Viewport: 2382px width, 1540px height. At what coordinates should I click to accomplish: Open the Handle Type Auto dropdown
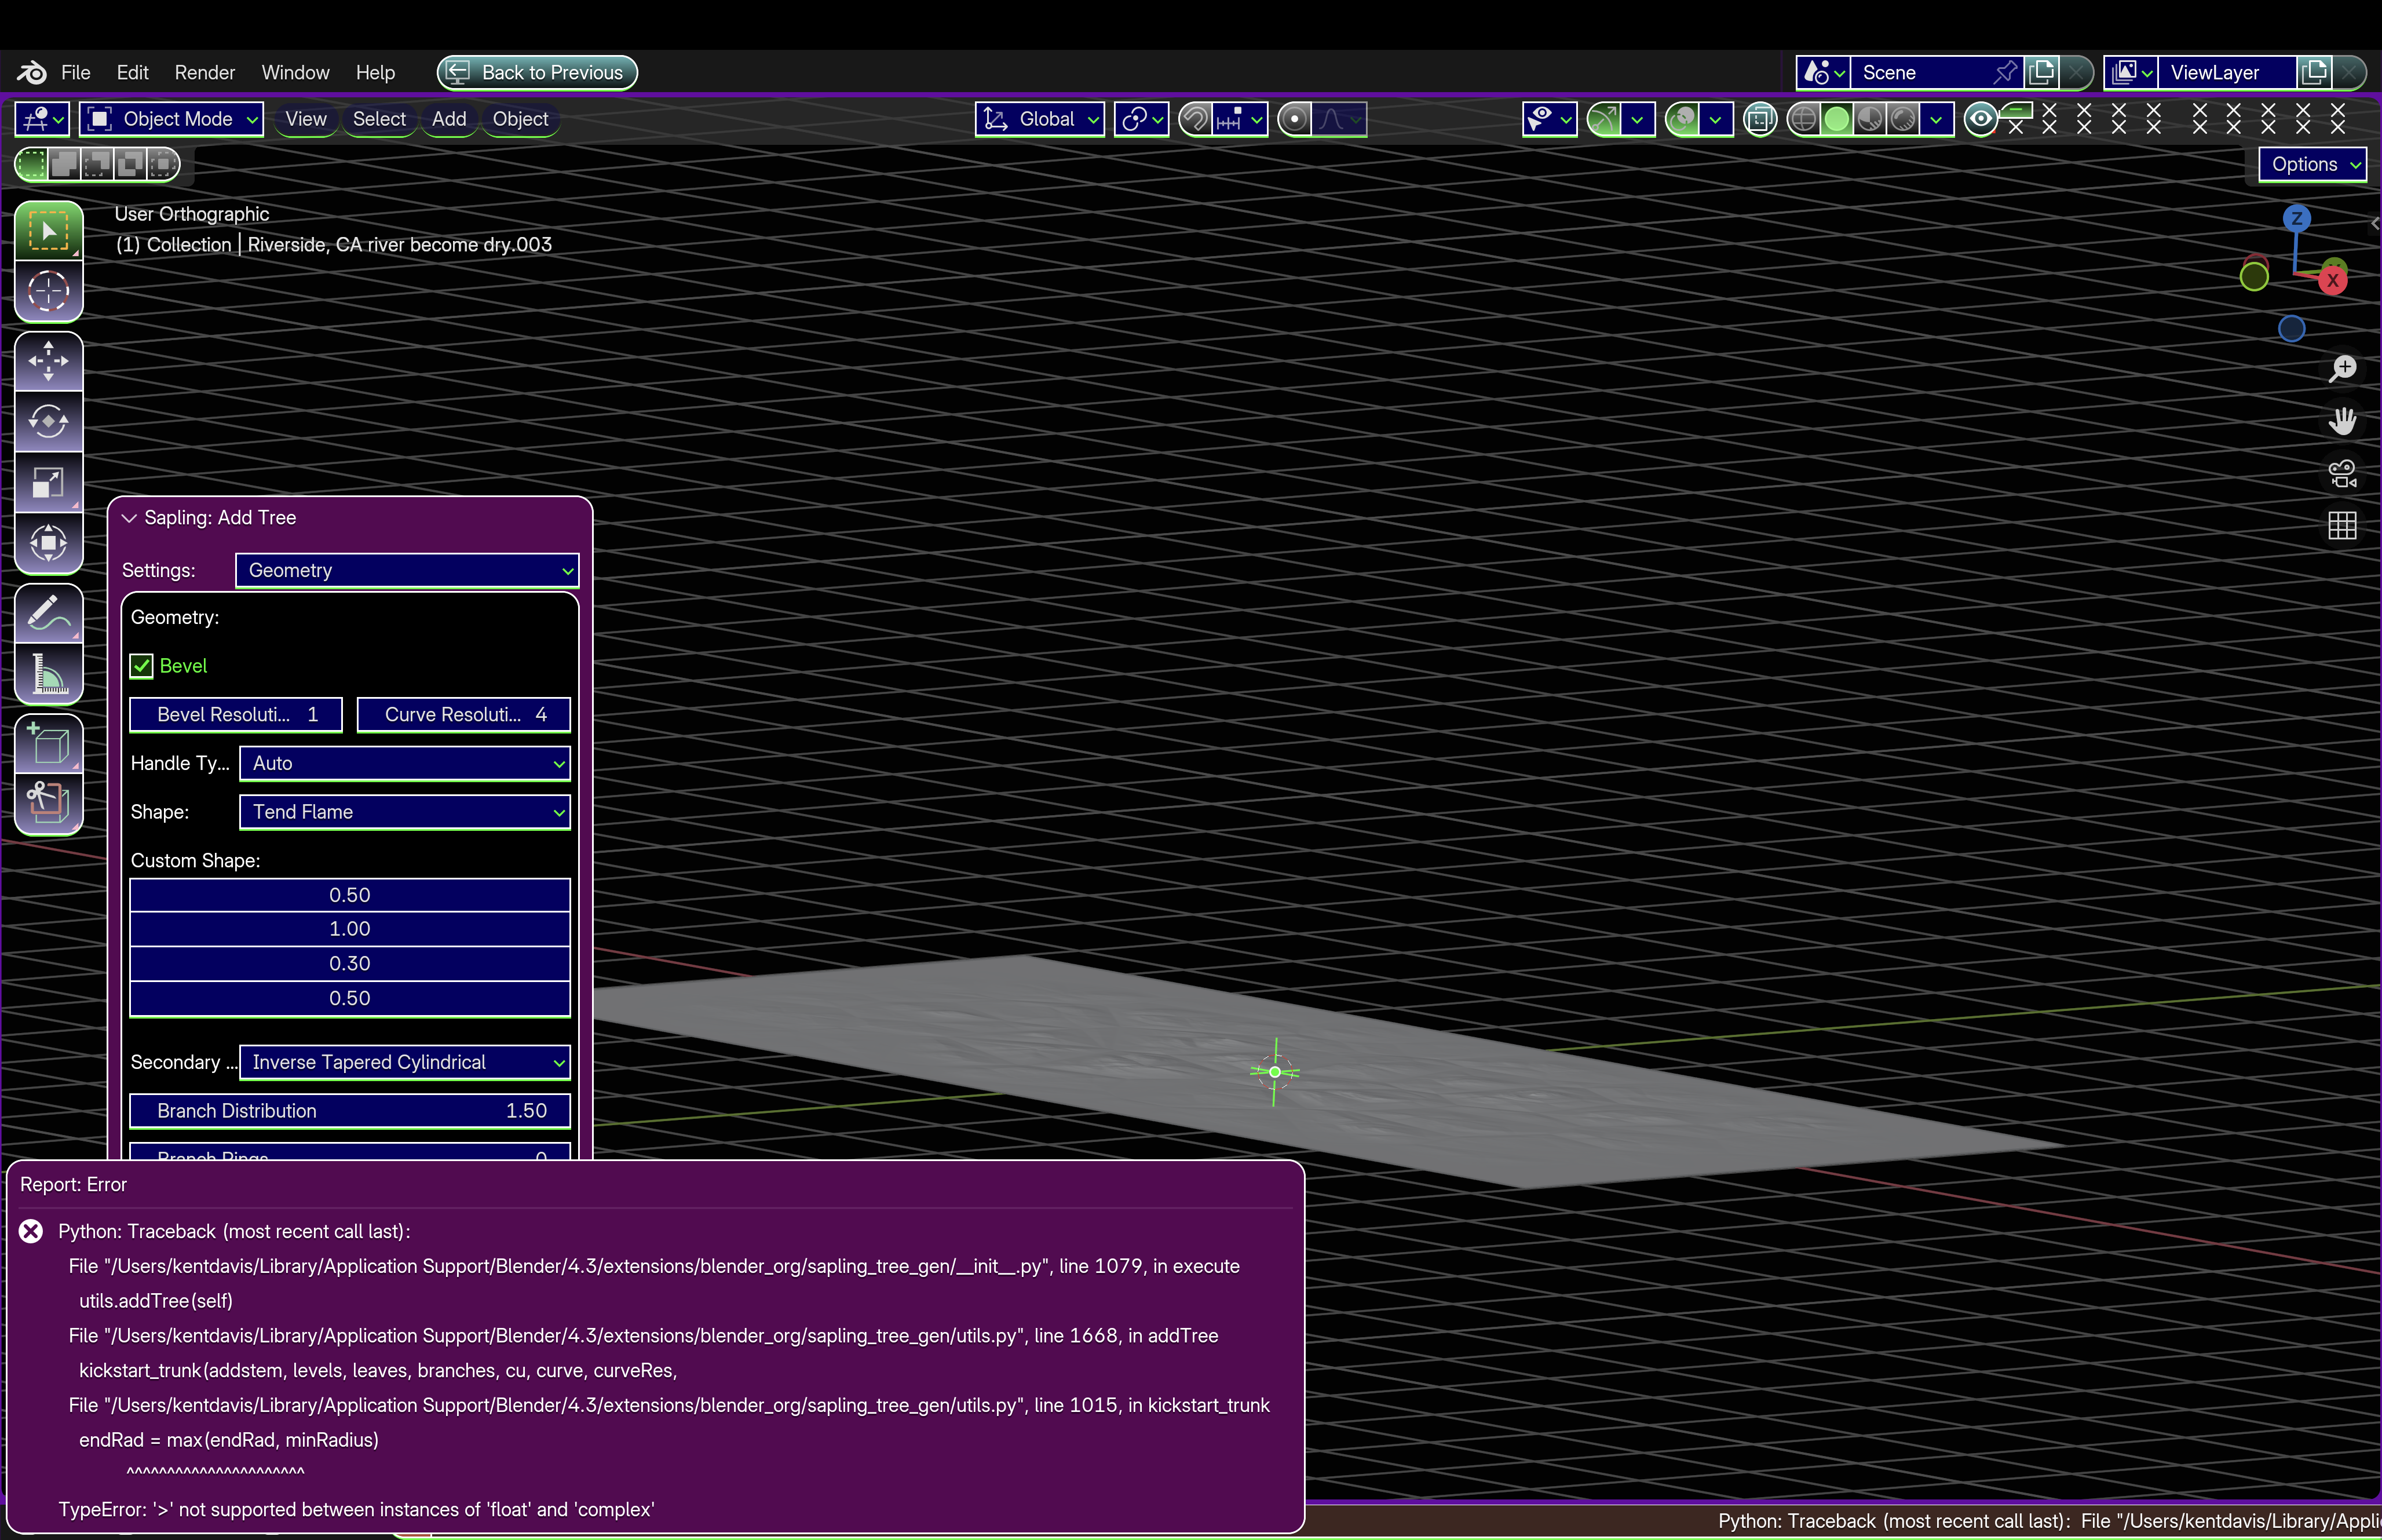[x=405, y=763]
